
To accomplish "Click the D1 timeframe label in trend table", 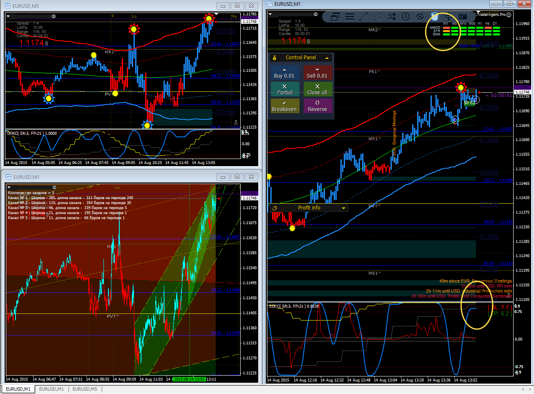I will 495,23.
